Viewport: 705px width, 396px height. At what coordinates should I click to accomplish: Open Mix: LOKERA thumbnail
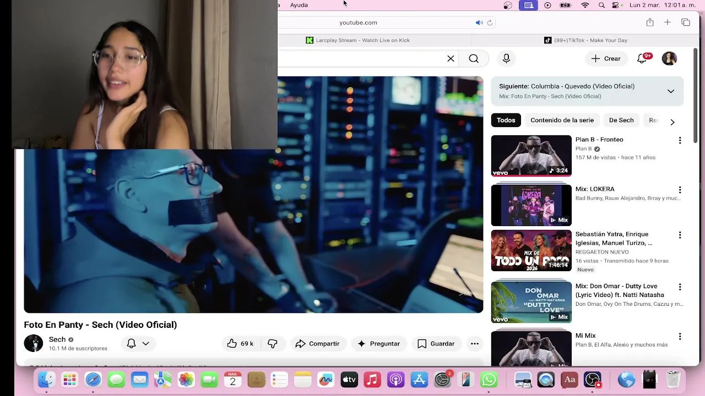pos(532,205)
